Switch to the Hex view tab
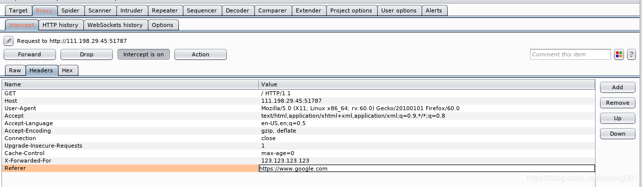 [67, 70]
